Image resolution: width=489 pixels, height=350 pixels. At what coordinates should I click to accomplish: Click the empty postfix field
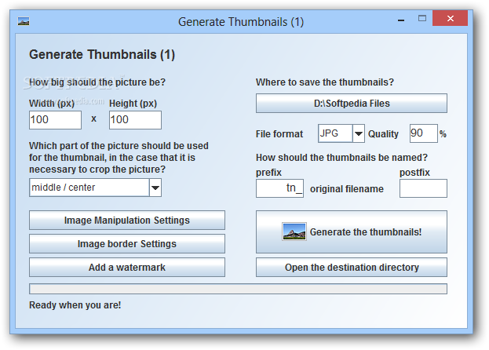(x=423, y=188)
